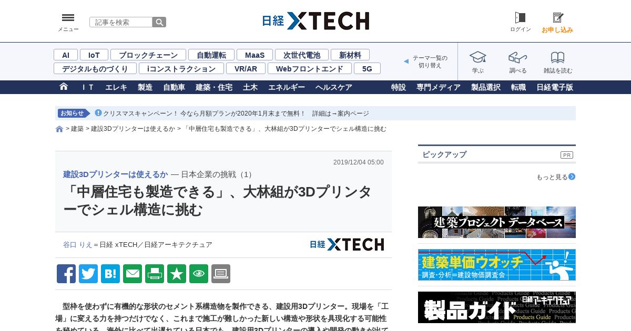This screenshot has height=331, width=631.
Task: Open the 日経電子版 navigation item
Action: [x=555, y=87]
